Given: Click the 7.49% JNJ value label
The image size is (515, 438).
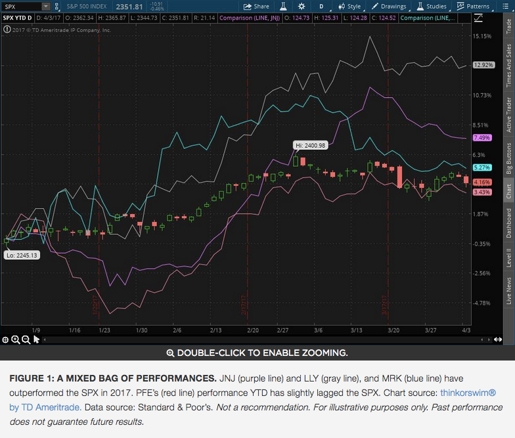Looking at the screenshot, I should click(x=482, y=138).
